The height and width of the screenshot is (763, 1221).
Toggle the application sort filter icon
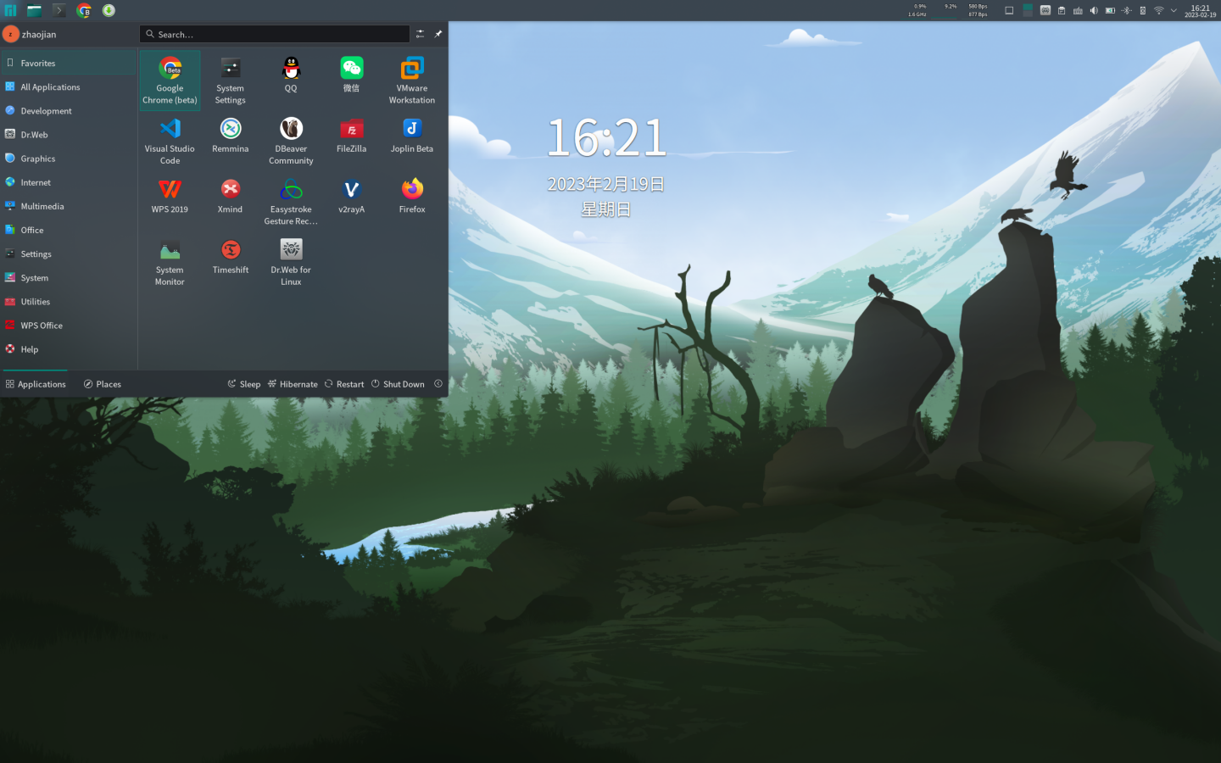421,34
